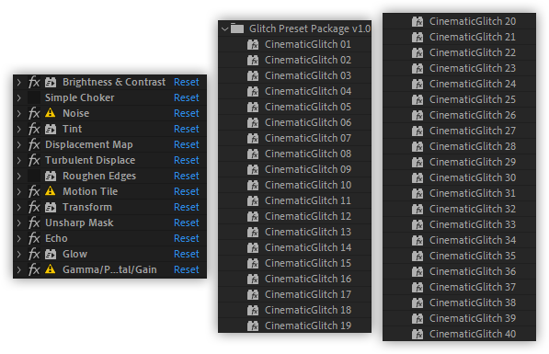Toggle fx switch for Brightness & Contrast
This screenshot has height=354, width=549.
[x=34, y=82]
